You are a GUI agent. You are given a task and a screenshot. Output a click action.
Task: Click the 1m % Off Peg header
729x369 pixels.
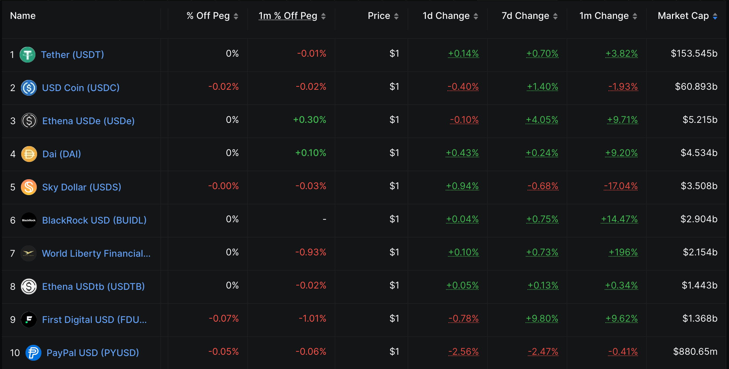pos(288,16)
